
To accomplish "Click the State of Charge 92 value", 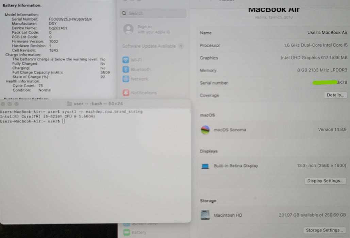I will [x=103, y=77].
